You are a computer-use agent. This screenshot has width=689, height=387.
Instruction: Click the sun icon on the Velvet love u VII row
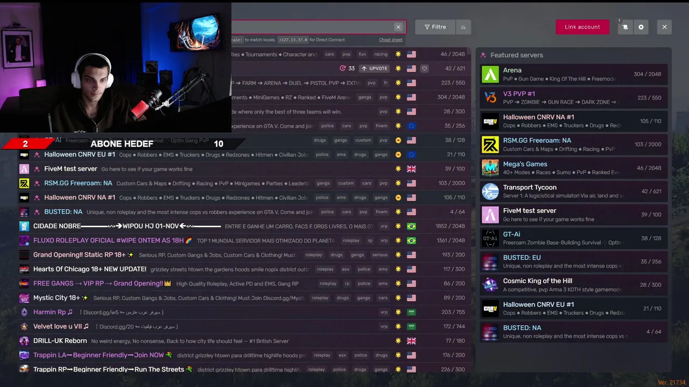[x=398, y=326]
